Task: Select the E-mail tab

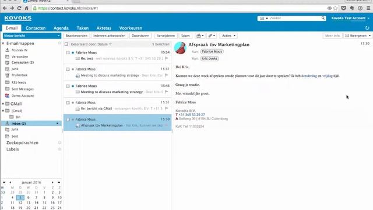Action: pyautogui.click(x=12, y=28)
